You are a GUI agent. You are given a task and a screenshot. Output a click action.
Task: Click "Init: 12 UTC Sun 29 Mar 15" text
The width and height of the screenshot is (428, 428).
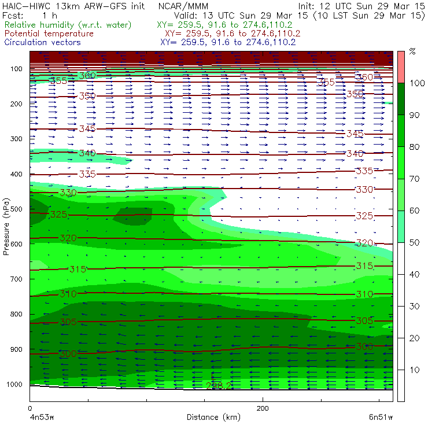click(361, 6)
